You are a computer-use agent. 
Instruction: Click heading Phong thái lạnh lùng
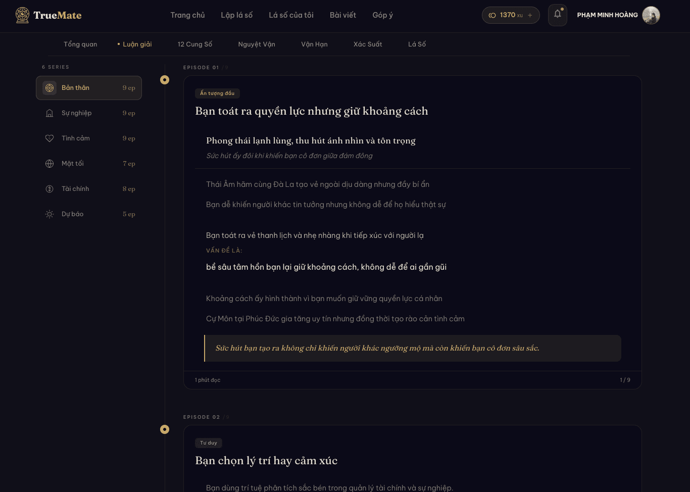click(311, 141)
